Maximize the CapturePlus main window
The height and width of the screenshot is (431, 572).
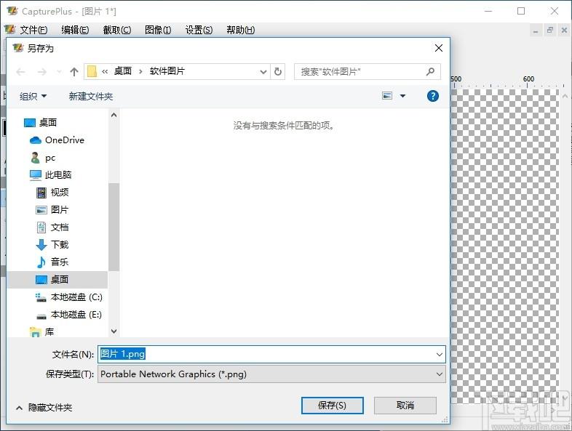point(521,11)
